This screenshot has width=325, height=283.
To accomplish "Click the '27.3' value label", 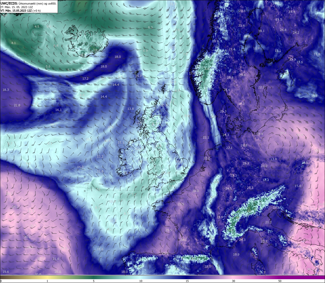I will (x=241, y=104).
